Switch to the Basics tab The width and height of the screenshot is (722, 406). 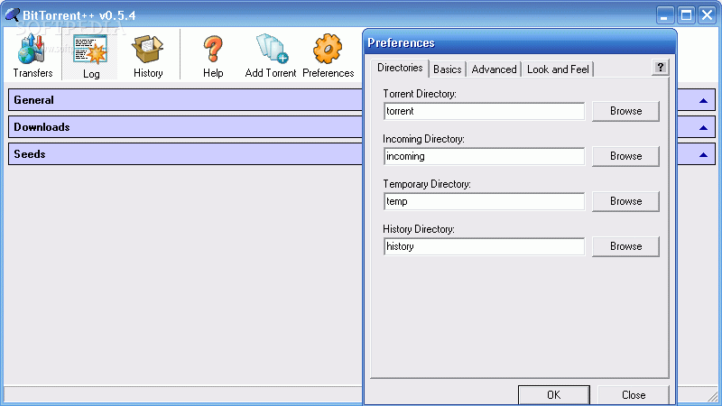coord(447,69)
